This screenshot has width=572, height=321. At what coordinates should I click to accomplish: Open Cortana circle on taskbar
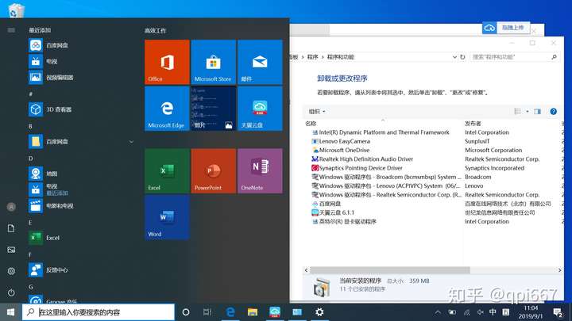coord(186,312)
